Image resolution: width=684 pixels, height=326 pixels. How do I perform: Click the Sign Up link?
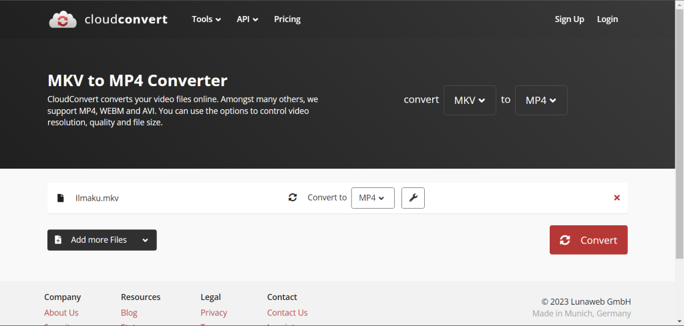pos(569,19)
